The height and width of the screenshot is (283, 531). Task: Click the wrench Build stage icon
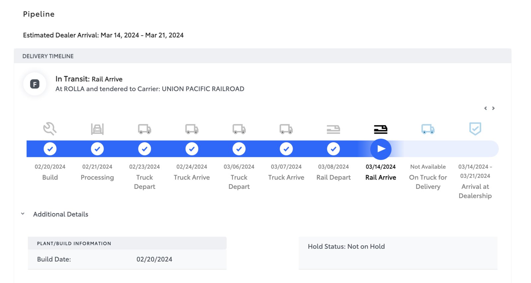point(50,129)
